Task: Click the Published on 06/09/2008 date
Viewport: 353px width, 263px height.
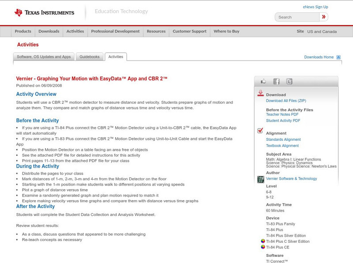Action: pyautogui.click(x=39, y=85)
